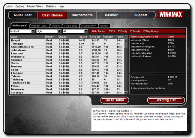Click the Winamax logo
The image size is (195, 138).
[171, 14]
